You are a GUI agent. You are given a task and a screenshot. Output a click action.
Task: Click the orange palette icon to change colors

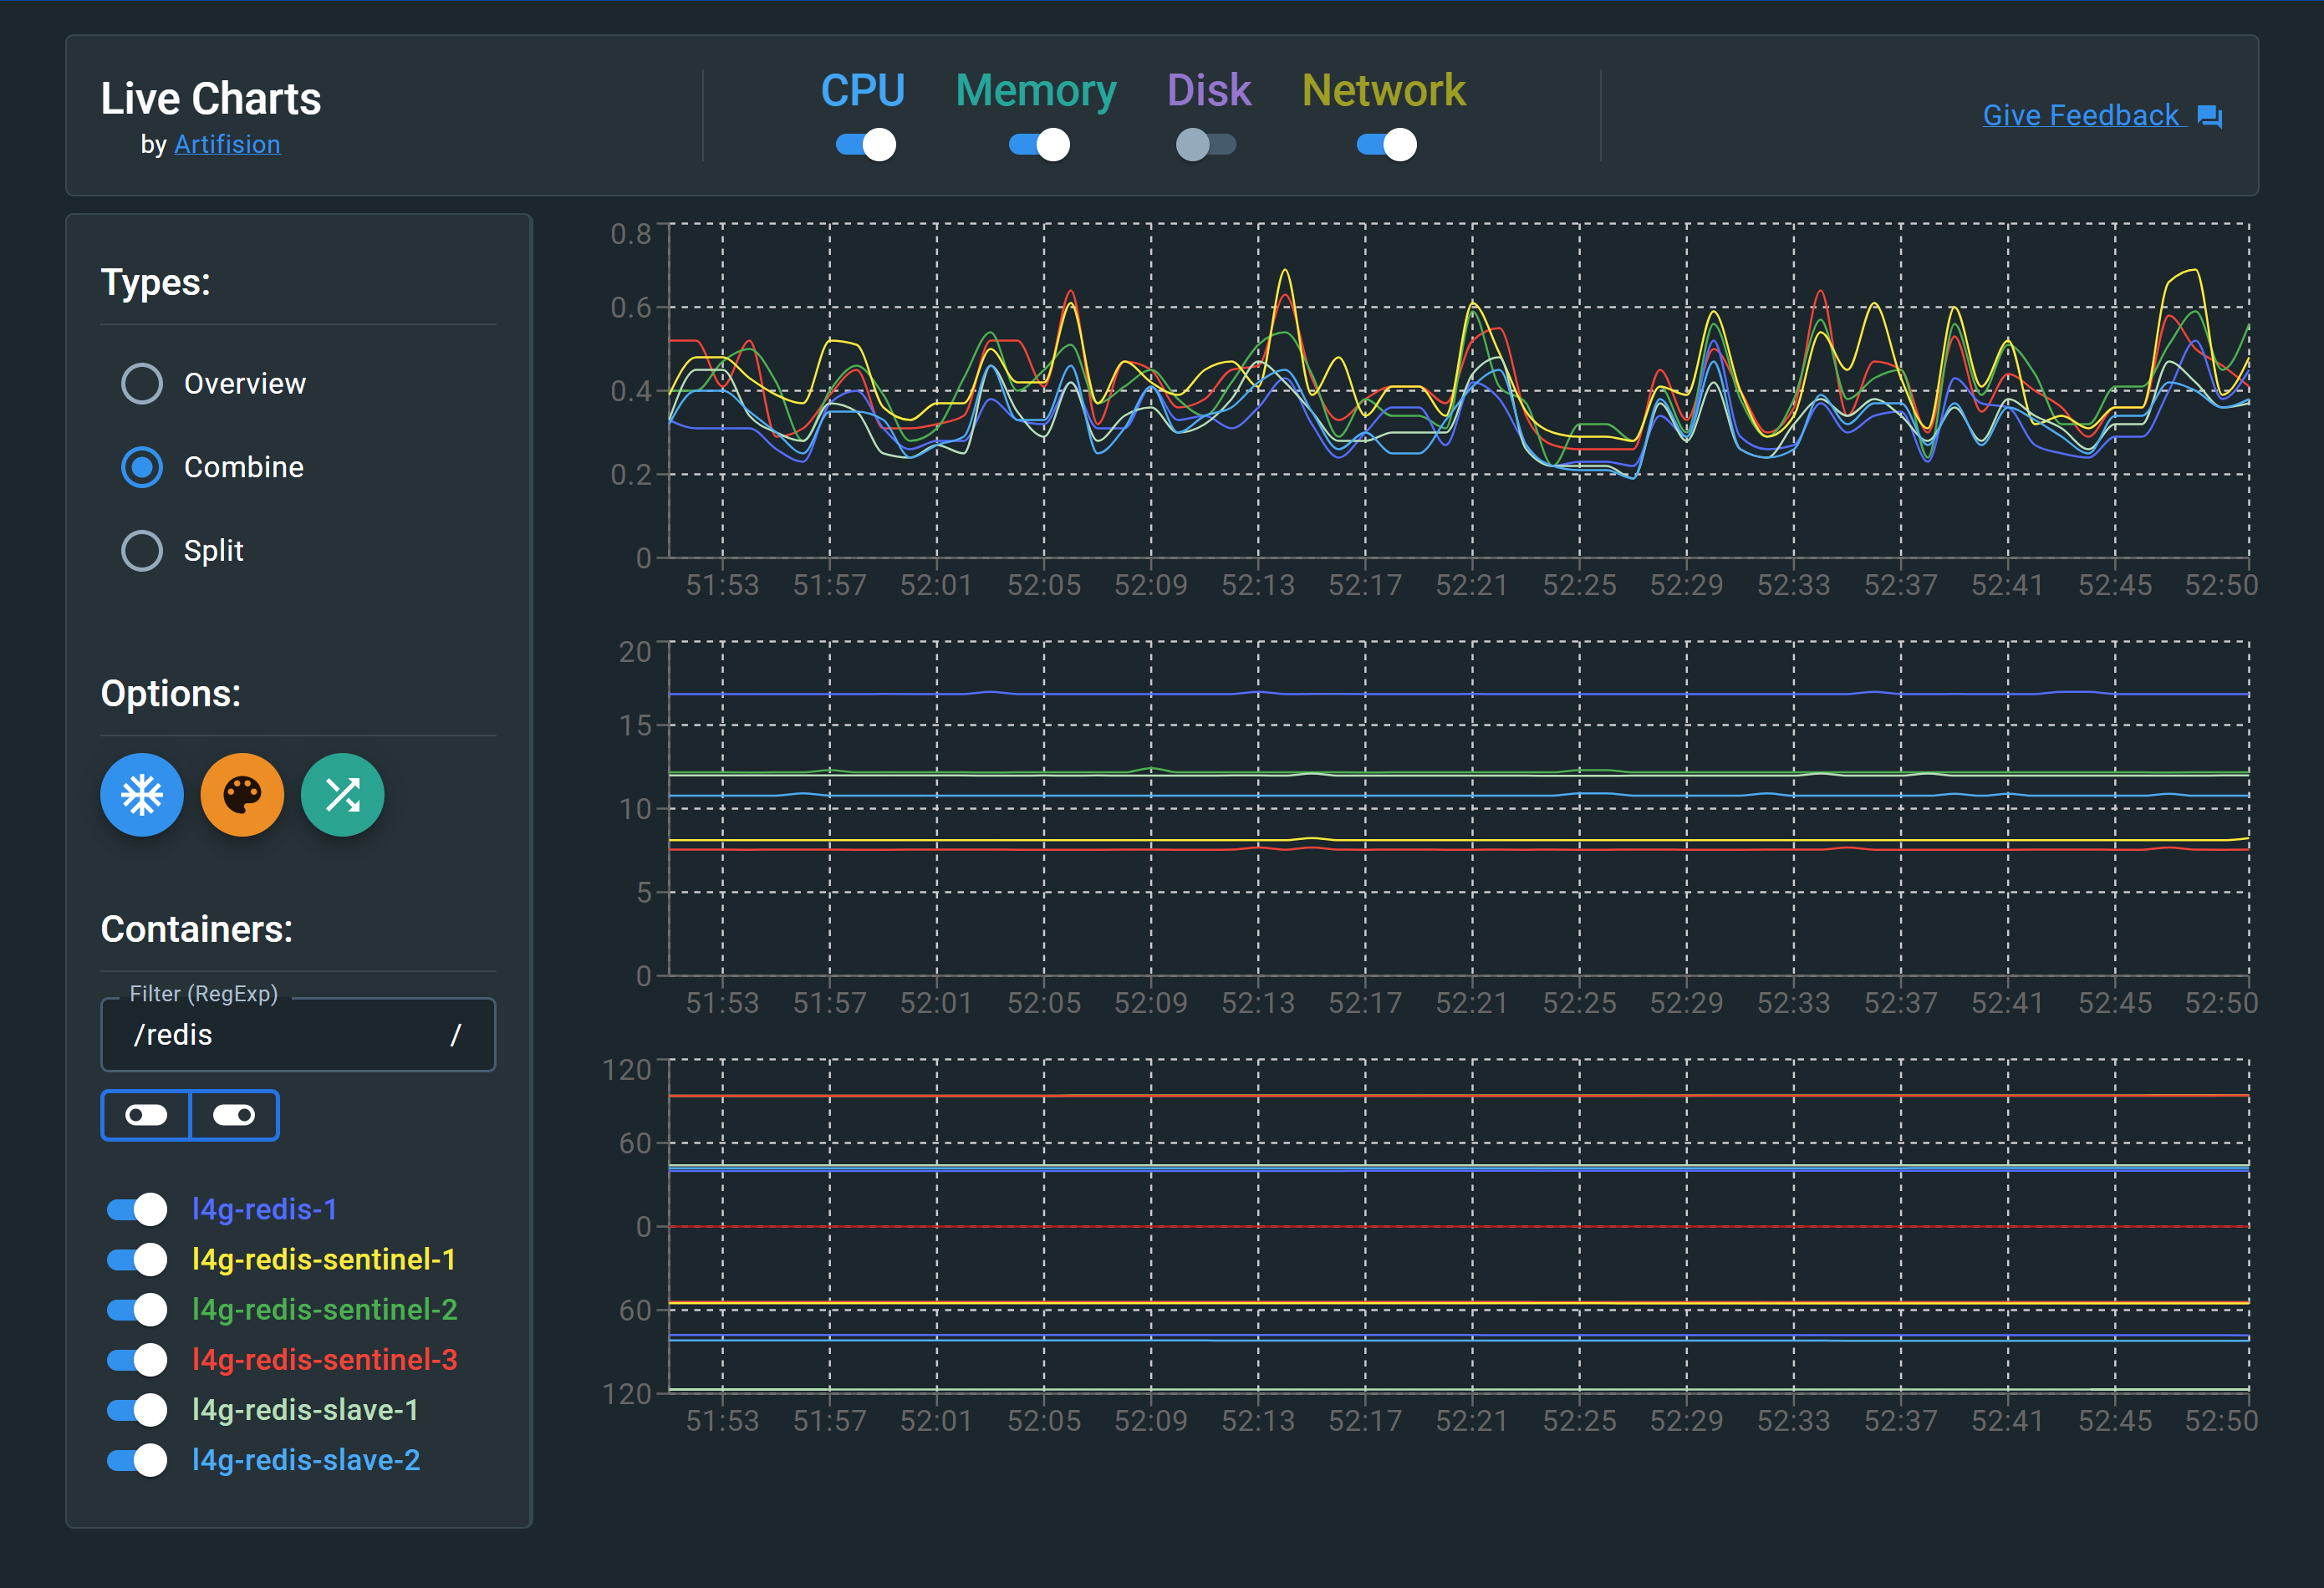[x=242, y=795]
